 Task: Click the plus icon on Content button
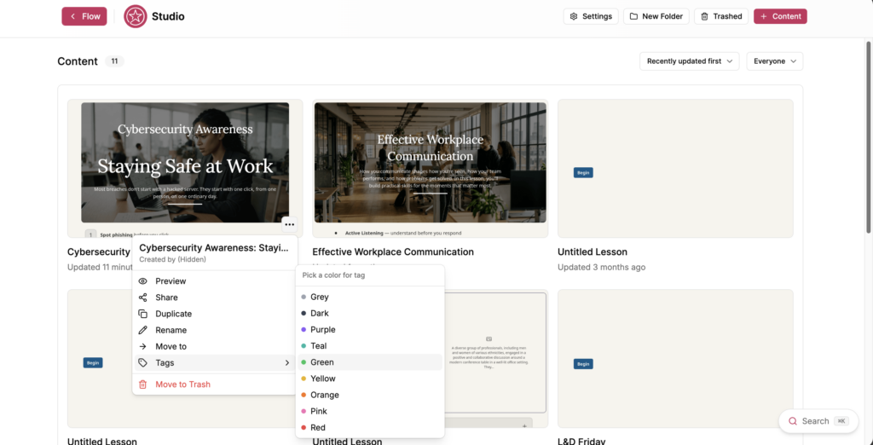[763, 16]
